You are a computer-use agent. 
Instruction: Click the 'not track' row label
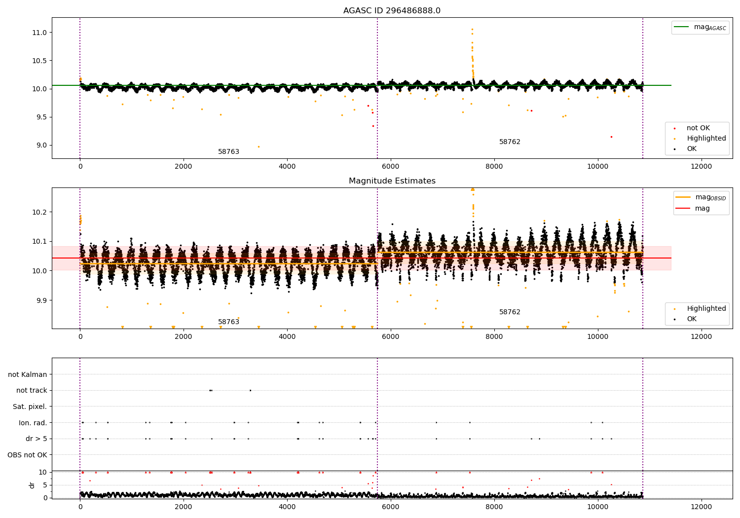pyautogui.click(x=32, y=391)
